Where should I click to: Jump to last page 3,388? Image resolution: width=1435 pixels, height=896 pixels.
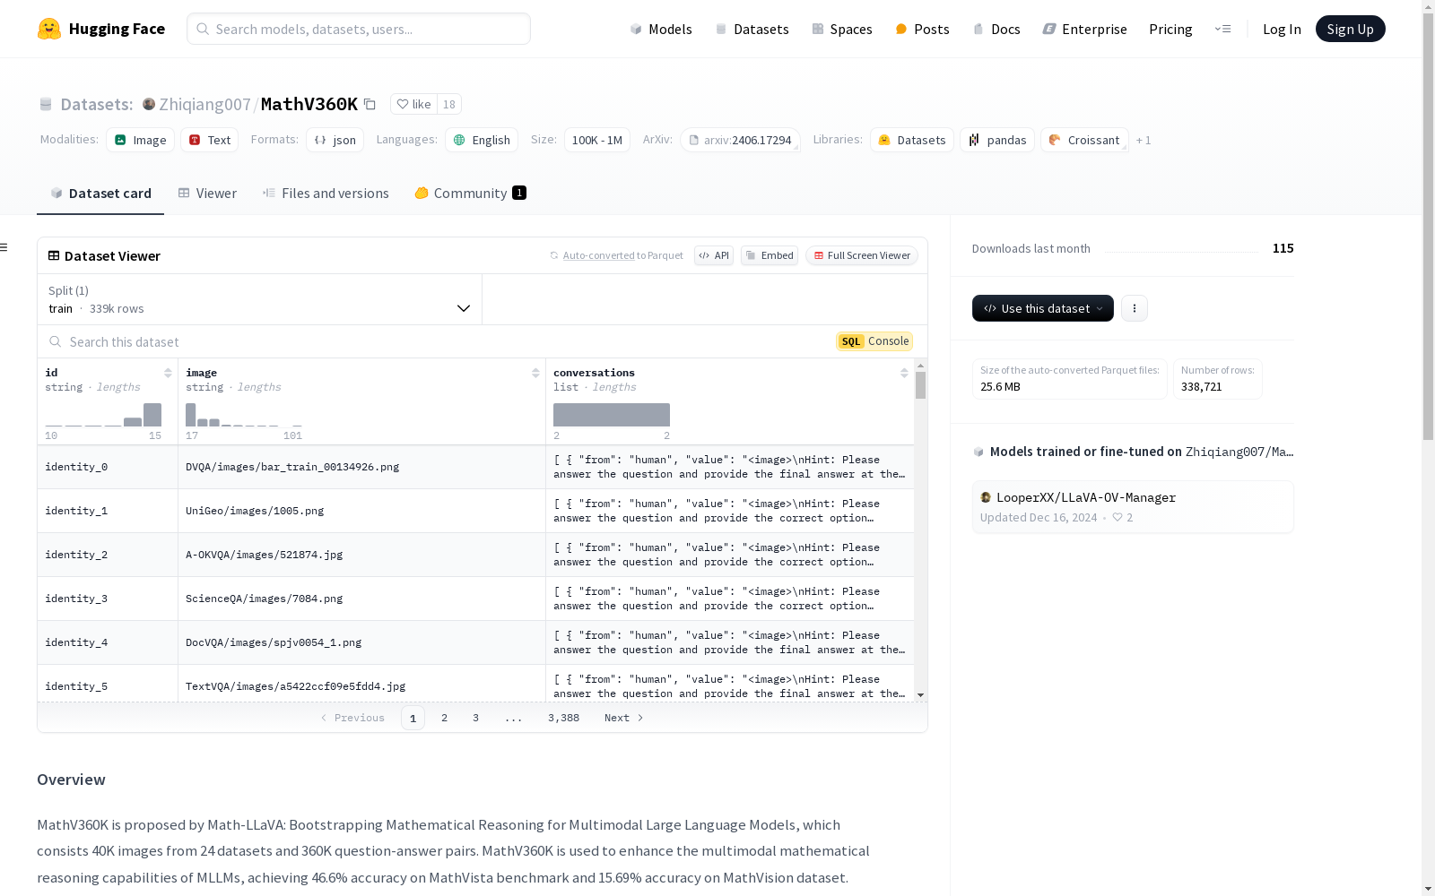tap(563, 718)
